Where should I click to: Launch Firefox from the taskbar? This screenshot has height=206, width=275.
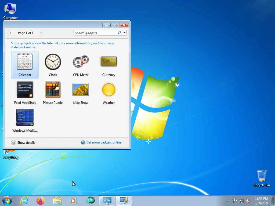click(41, 201)
